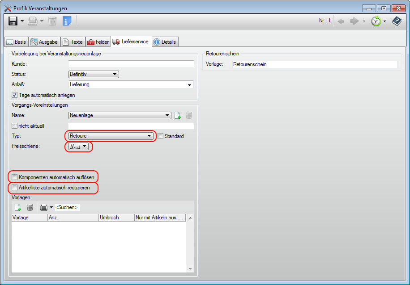This screenshot has width=410, height=285.
Task: Enable 'Komponenten automatisch auflösen' checkbox
Action: pos(15,177)
